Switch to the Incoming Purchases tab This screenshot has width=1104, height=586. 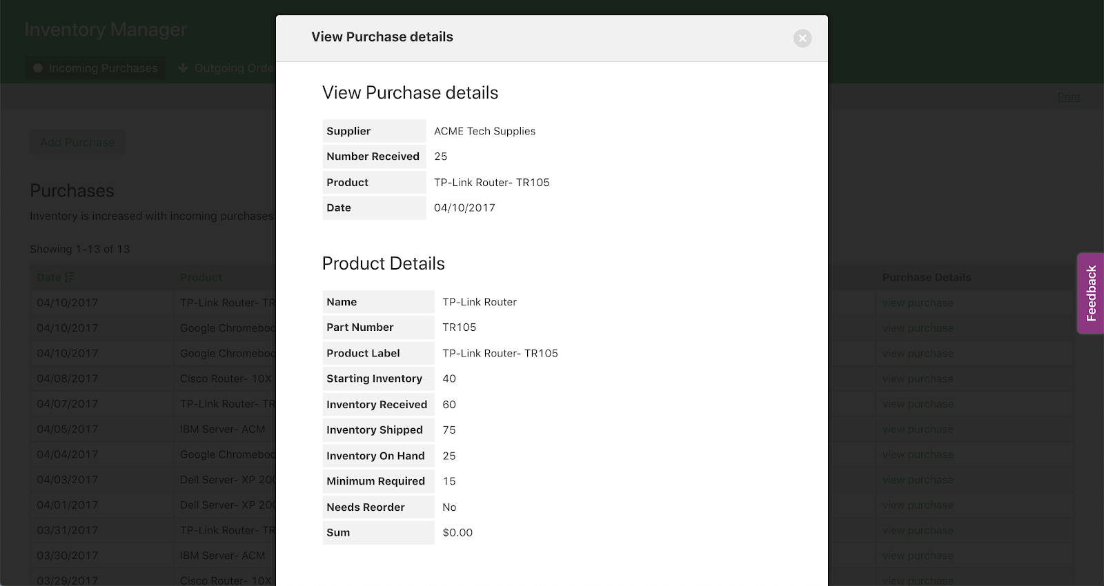pyautogui.click(x=96, y=68)
